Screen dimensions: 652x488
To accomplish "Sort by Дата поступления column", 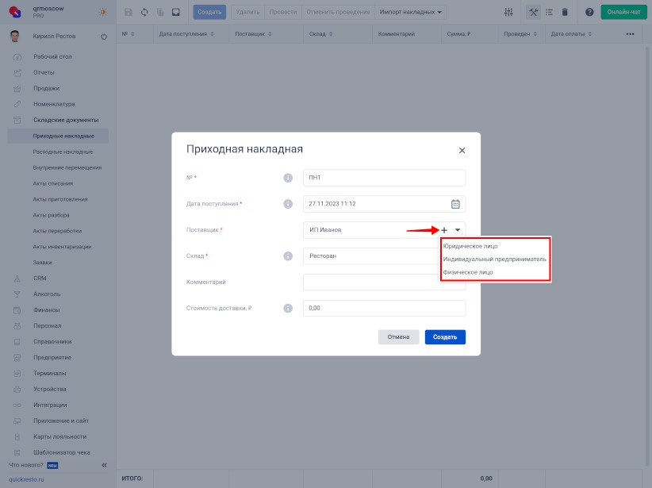I will pyautogui.click(x=186, y=34).
